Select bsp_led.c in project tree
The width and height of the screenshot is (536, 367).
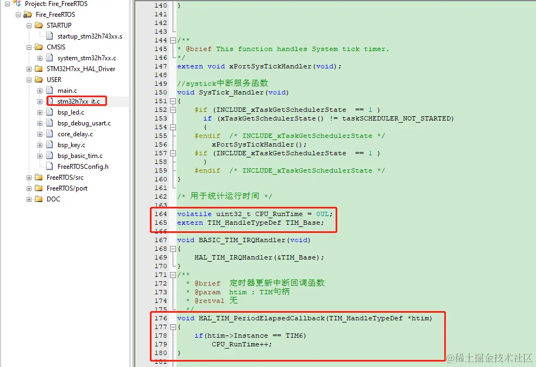click(71, 112)
